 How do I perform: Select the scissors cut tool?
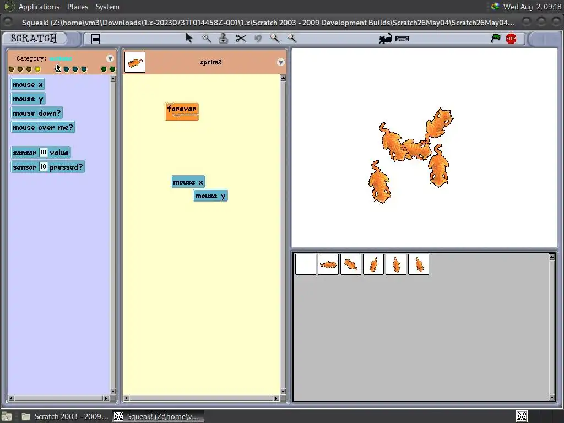(x=241, y=38)
